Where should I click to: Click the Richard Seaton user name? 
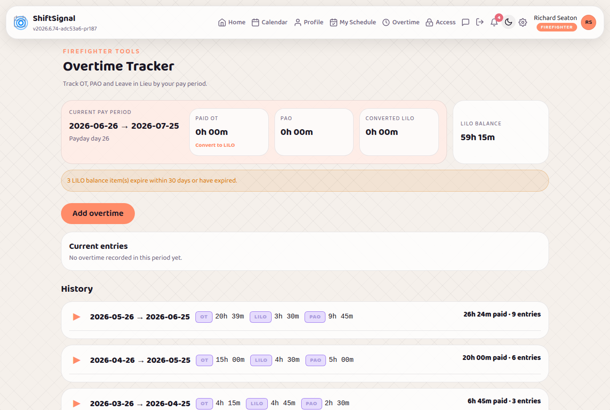[x=555, y=18]
